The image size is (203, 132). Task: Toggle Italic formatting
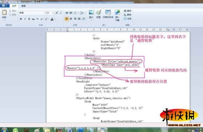(25, 19)
